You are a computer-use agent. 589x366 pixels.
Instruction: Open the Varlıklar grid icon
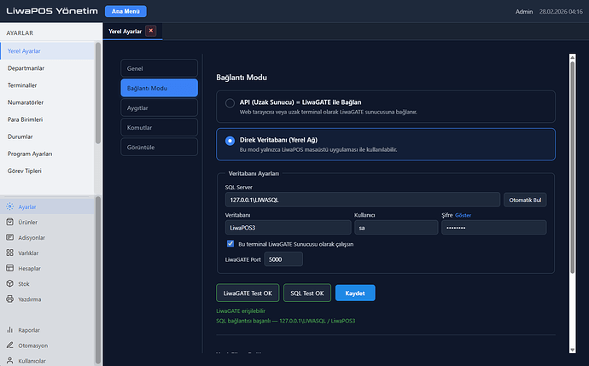[x=10, y=253]
